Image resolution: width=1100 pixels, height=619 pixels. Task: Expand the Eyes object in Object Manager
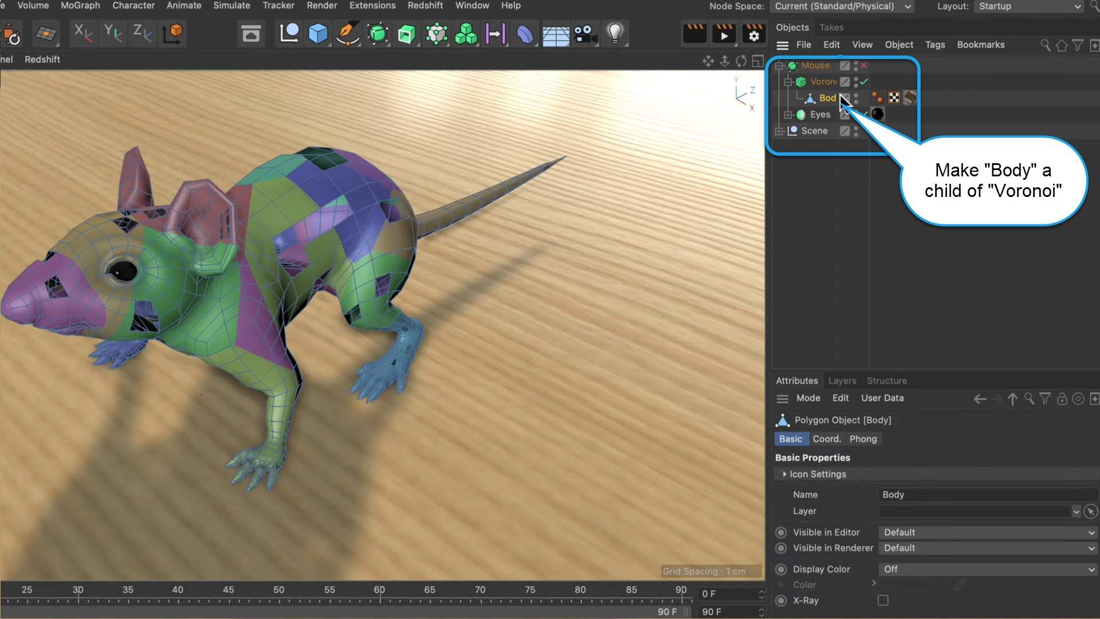788,115
